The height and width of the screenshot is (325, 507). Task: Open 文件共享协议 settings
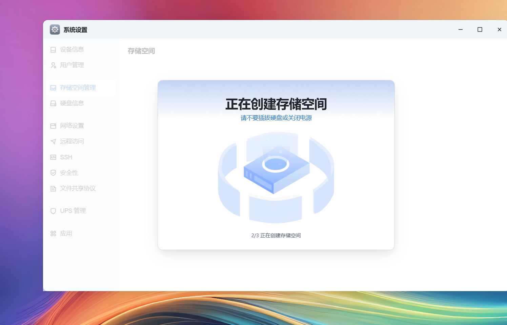pyautogui.click(x=81, y=188)
